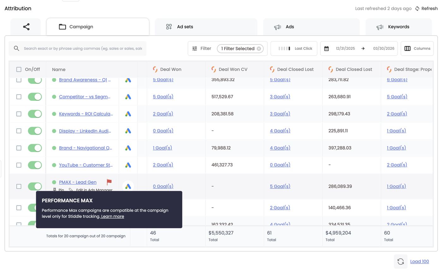Screen dimensions: 442x271
Task: Tick the select-all checkbox in header
Action: [19, 69]
